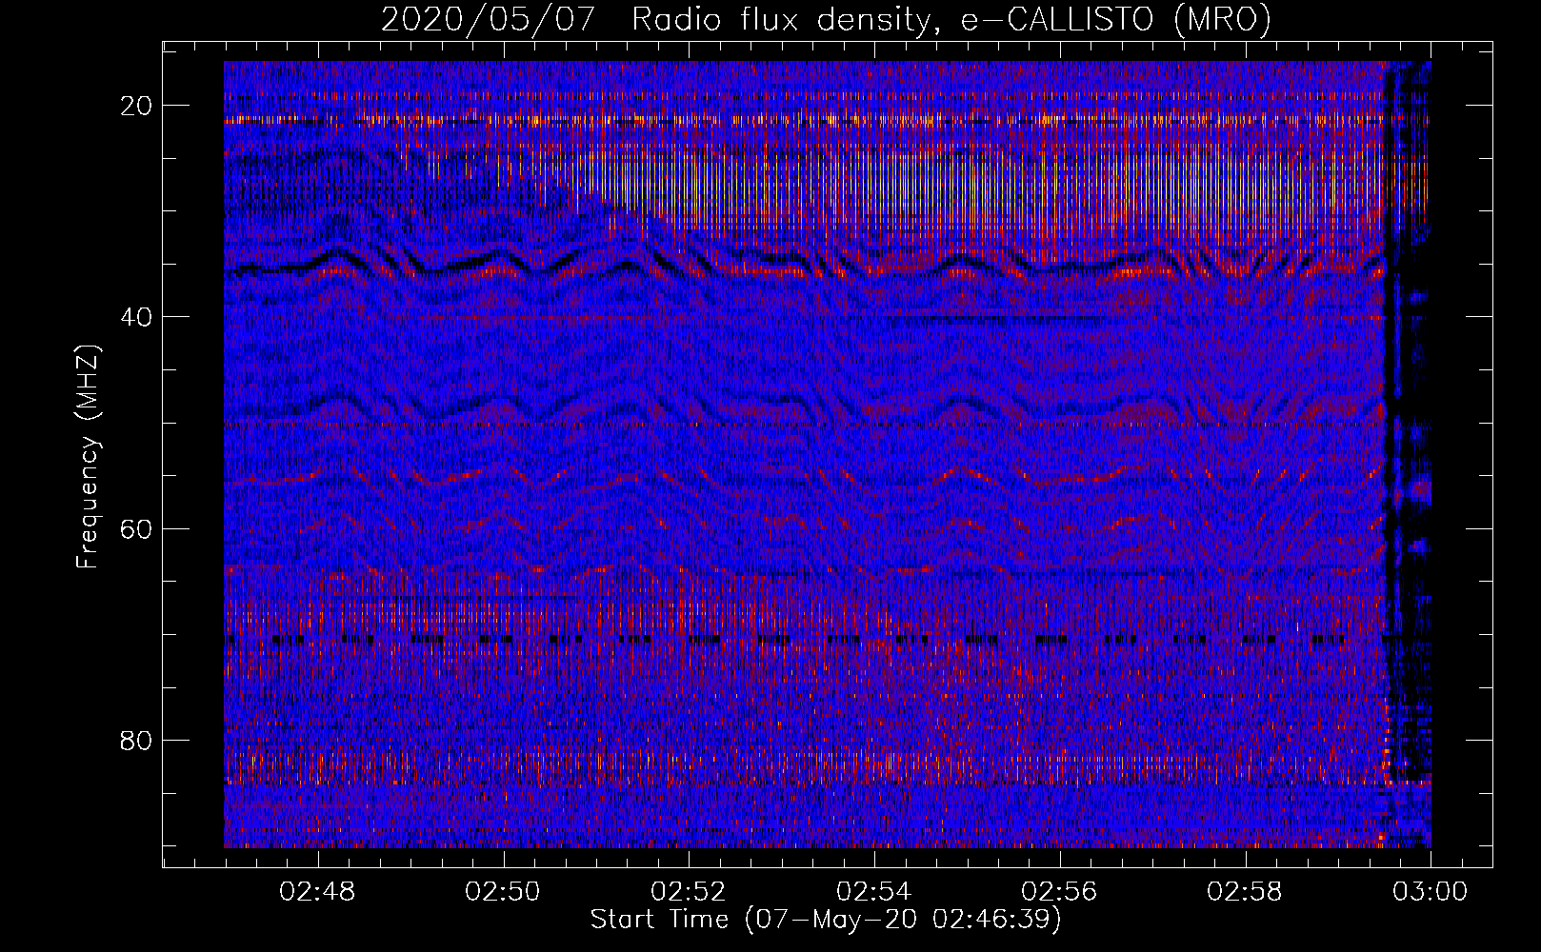This screenshot has width=1541, height=952.
Task: Click the 02:56 time tick label
Action: tap(1060, 892)
